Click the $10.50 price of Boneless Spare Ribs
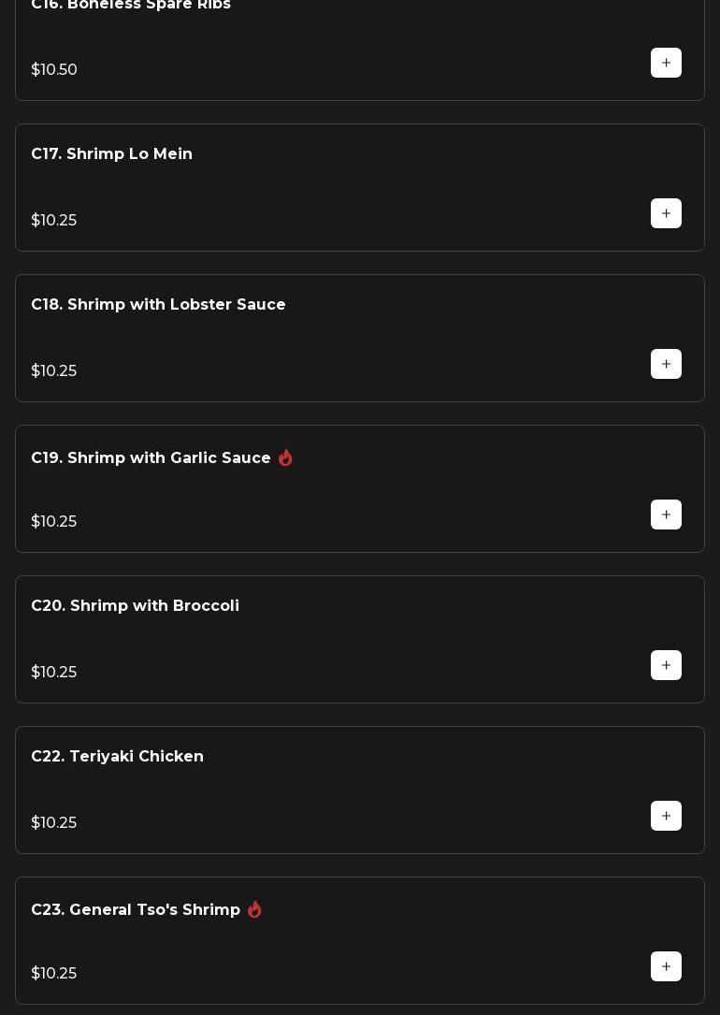 coord(54,70)
